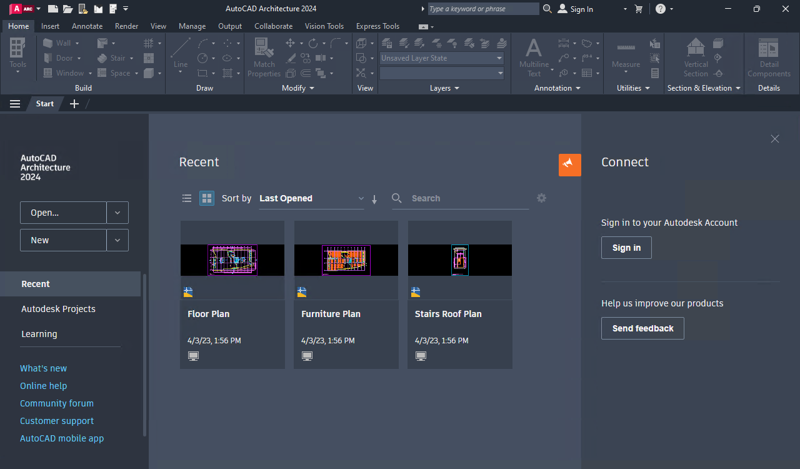Open the recent files settings gear
This screenshot has width=800, height=469.
(541, 198)
